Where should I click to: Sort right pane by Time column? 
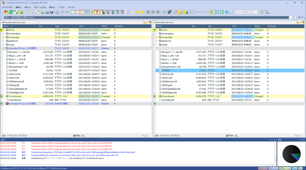tap(243, 26)
